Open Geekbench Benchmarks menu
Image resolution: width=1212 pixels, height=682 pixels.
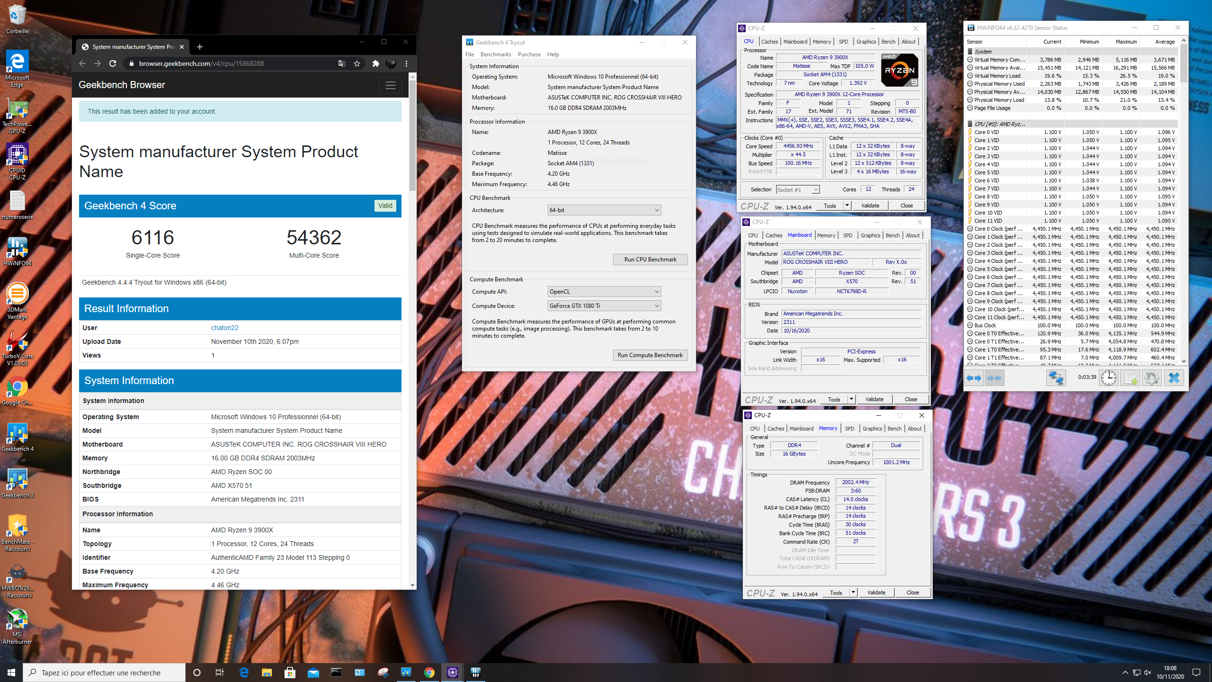click(496, 54)
